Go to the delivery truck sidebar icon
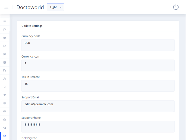This screenshot has width=186, height=140. tap(5, 70)
